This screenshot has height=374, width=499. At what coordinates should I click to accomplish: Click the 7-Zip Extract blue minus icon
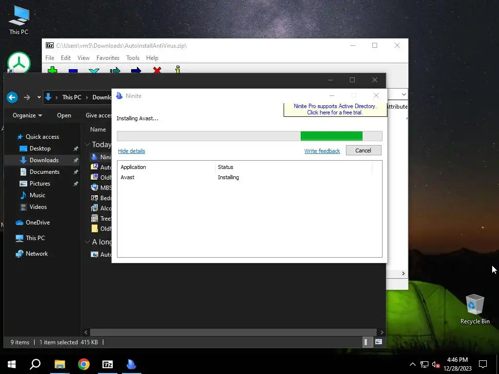tap(73, 71)
